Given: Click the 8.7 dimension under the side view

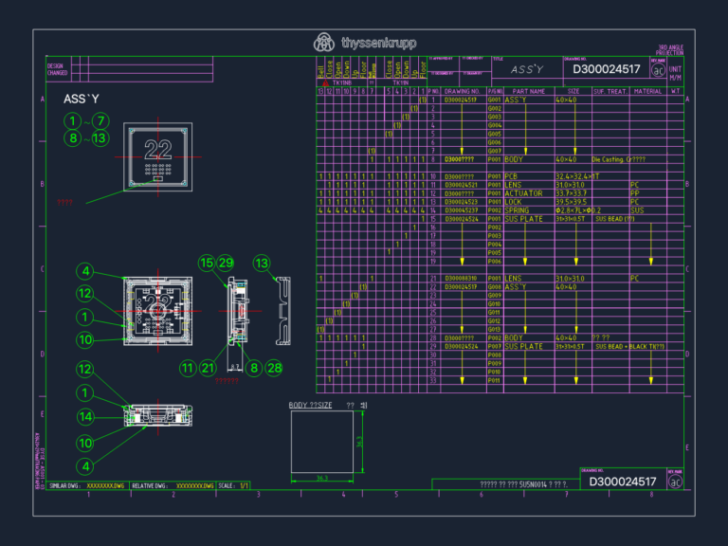Looking at the screenshot, I should pos(235,367).
